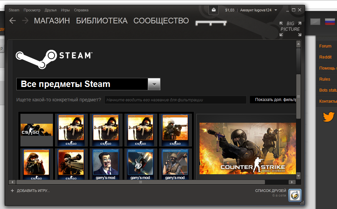
Task: Click the horizontal scrollbar left arrow
Action: pyautogui.click(x=12, y=182)
